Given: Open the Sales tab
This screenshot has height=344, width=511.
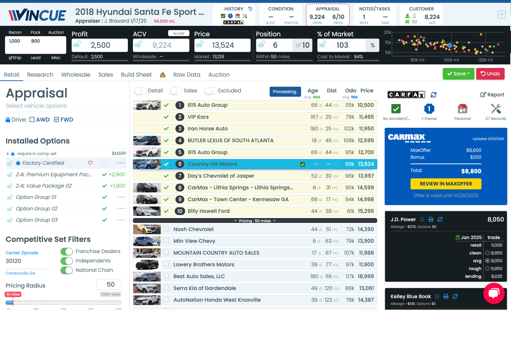Looking at the screenshot, I should [x=106, y=75].
